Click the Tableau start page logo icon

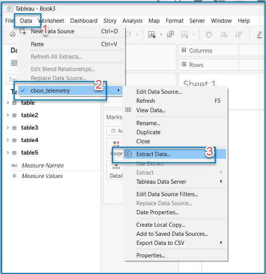click(x=12, y=34)
